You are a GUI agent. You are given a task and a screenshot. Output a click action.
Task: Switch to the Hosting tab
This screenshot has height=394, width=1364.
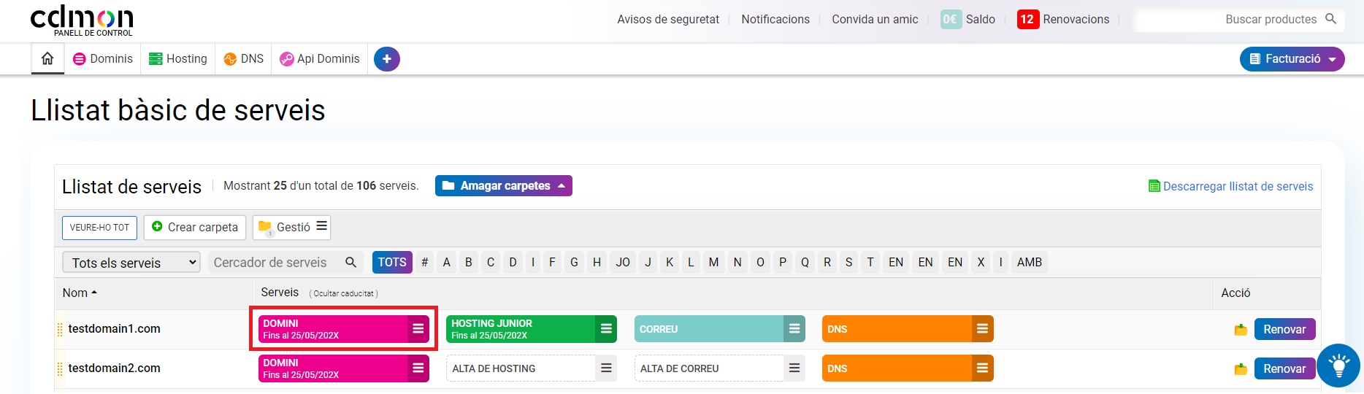pos(178,59)
